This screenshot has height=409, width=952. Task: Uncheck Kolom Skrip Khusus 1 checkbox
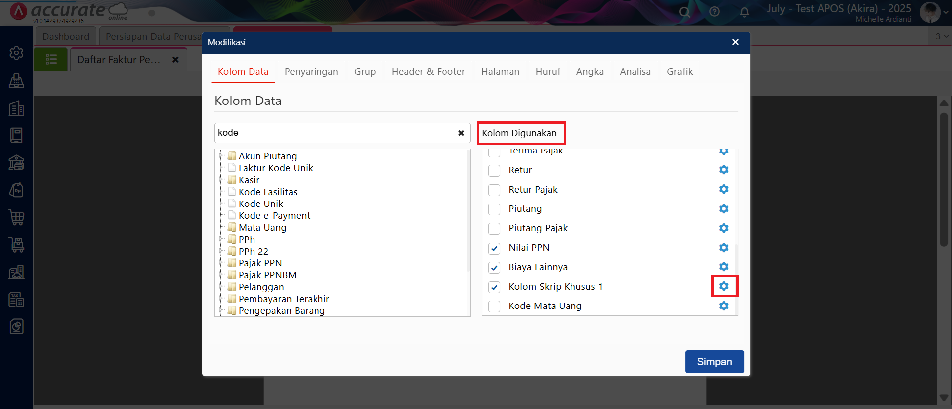coord(494,287)
